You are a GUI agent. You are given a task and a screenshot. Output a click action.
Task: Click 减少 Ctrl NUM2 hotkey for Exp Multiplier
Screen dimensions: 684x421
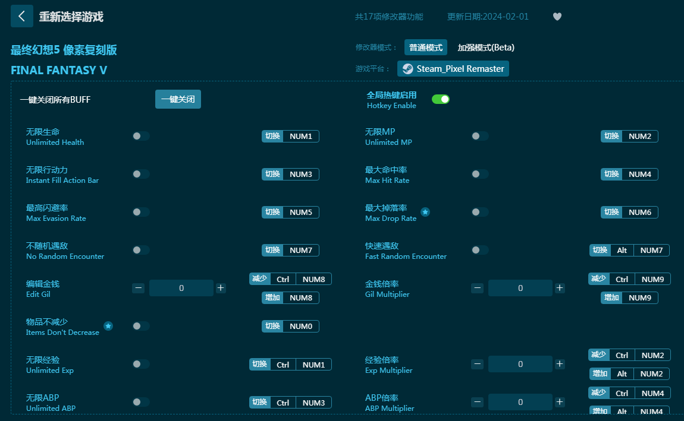point(629,355)
